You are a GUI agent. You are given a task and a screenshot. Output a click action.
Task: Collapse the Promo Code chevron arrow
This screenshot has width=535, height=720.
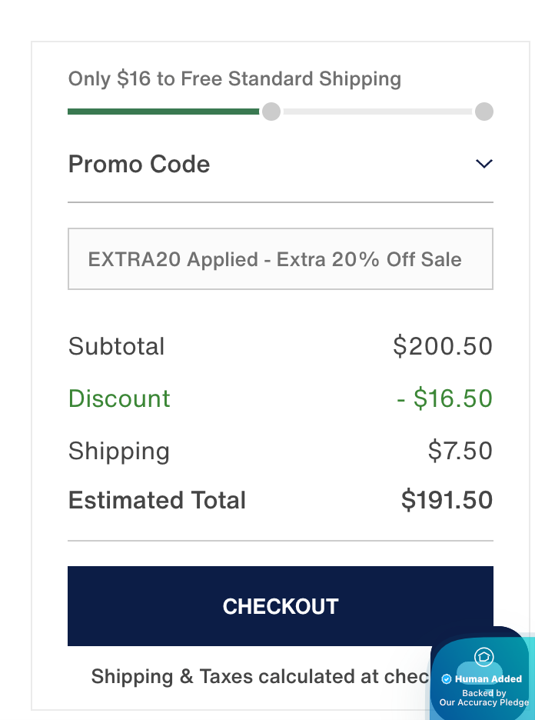pyautogui.click(x=483, y=164)
